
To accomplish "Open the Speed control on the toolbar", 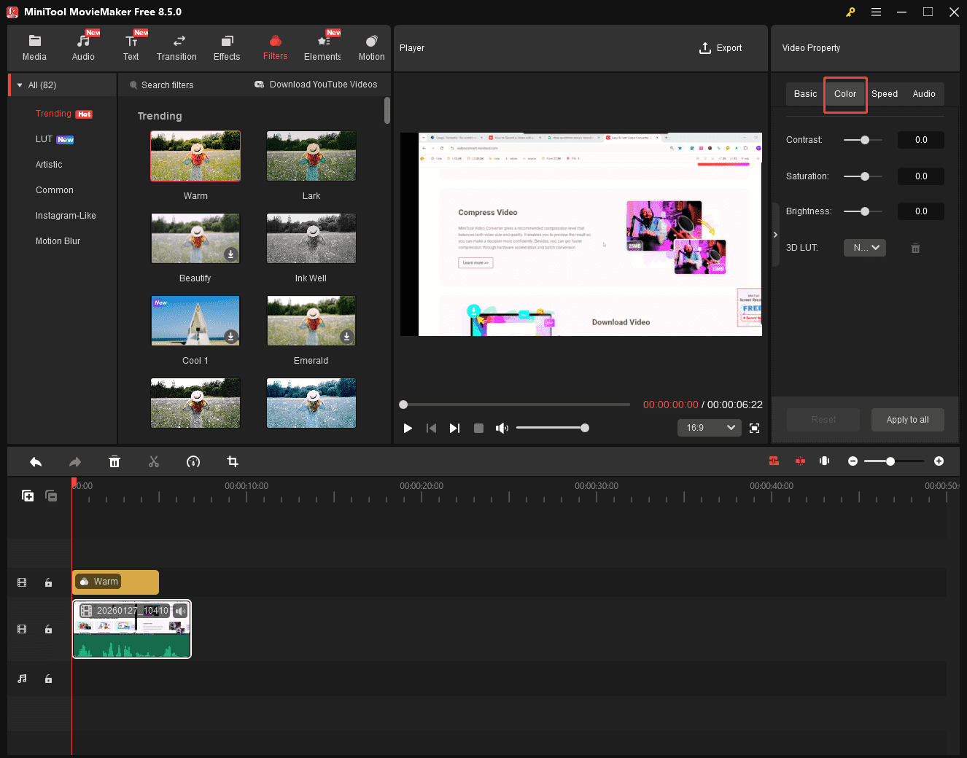I will 193,461.
